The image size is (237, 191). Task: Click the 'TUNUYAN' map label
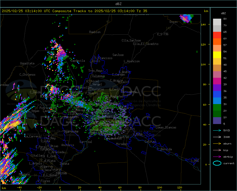pos(61,173)
